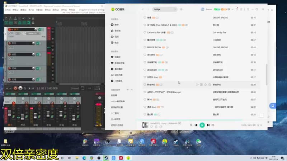
Task: Skip to next song in QQ Music
Action: [x=208, y=125]
